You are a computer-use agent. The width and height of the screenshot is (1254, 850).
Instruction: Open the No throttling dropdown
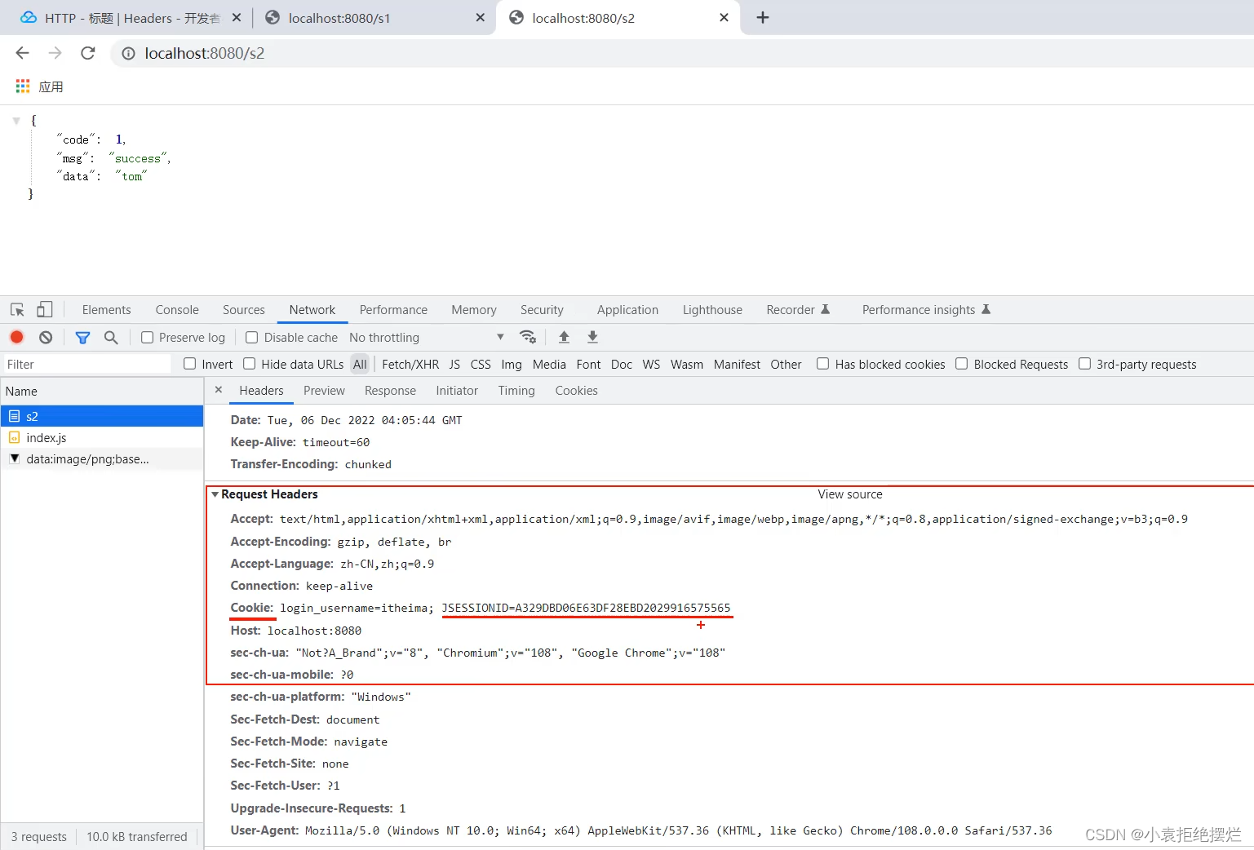[x=427, y=337]
